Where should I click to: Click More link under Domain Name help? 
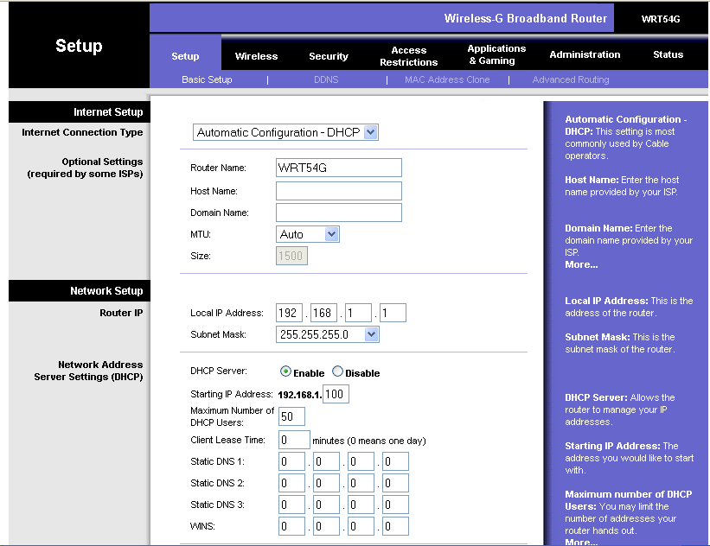[x=581, y=264]
